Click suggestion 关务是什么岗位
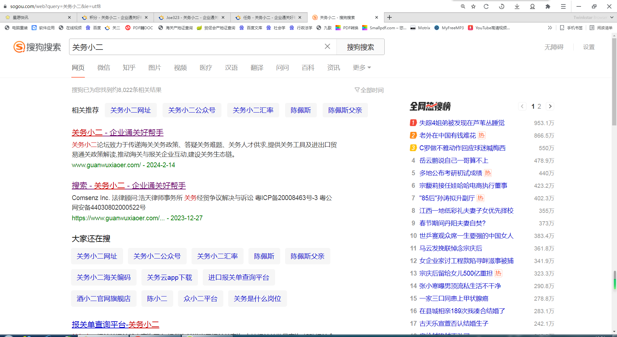Image resolution: width=617 pixels, height=337 pixels. 257,299
